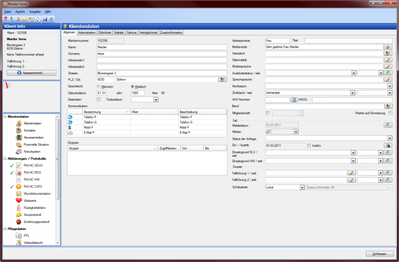Switch to the Faktura tab

point(132,32)
